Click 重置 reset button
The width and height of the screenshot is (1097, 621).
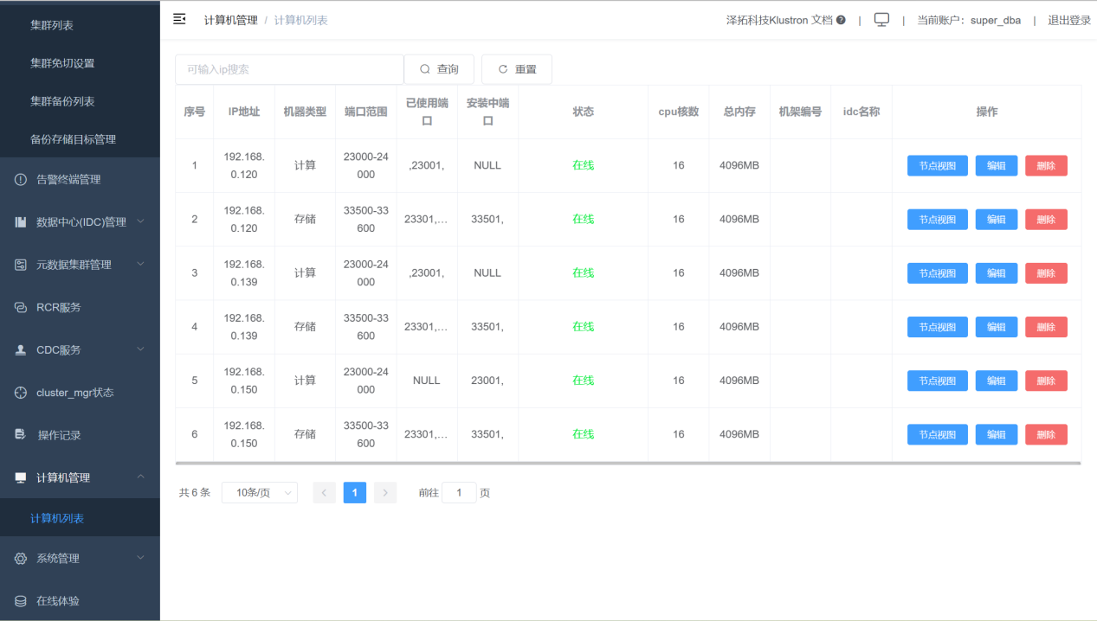tap(517, 69)
